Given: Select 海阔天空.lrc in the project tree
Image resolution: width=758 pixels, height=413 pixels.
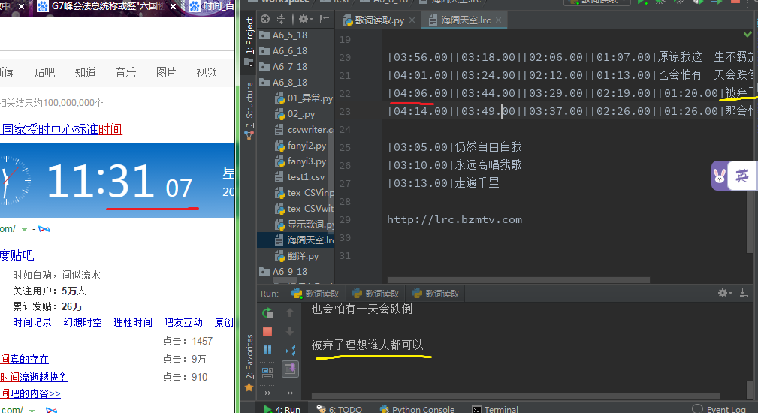Looking at the screenshot, I should (x=304, y=240).
